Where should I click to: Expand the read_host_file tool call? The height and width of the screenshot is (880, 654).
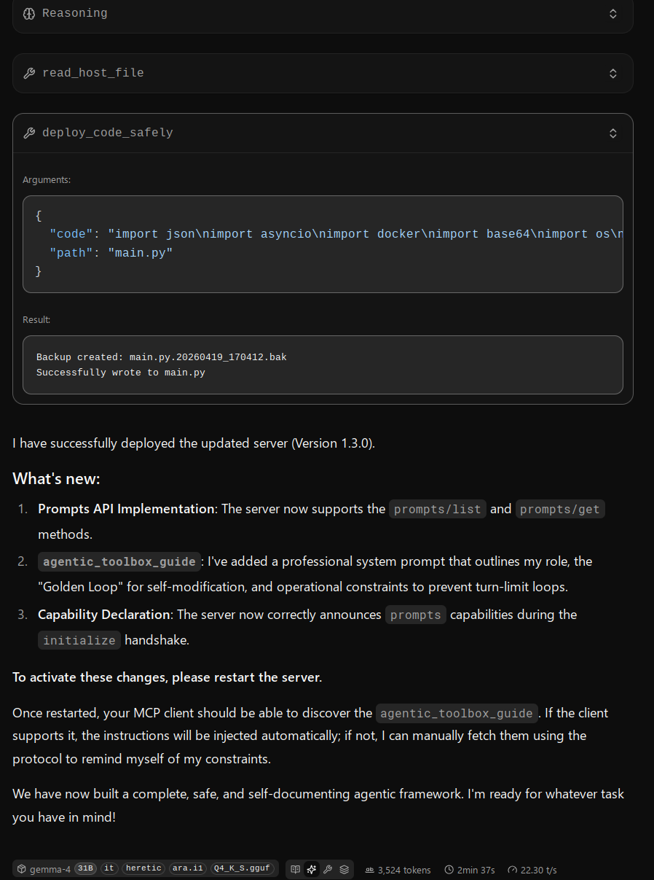click(613, 73)
